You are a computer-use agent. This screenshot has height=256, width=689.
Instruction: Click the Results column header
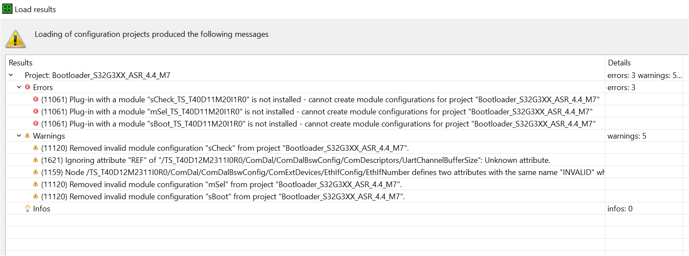coord(20,62)
